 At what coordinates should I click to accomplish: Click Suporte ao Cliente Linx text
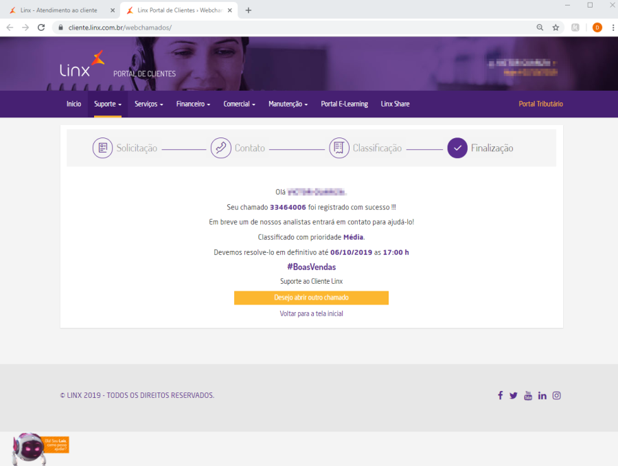click(x=311, y=281)
